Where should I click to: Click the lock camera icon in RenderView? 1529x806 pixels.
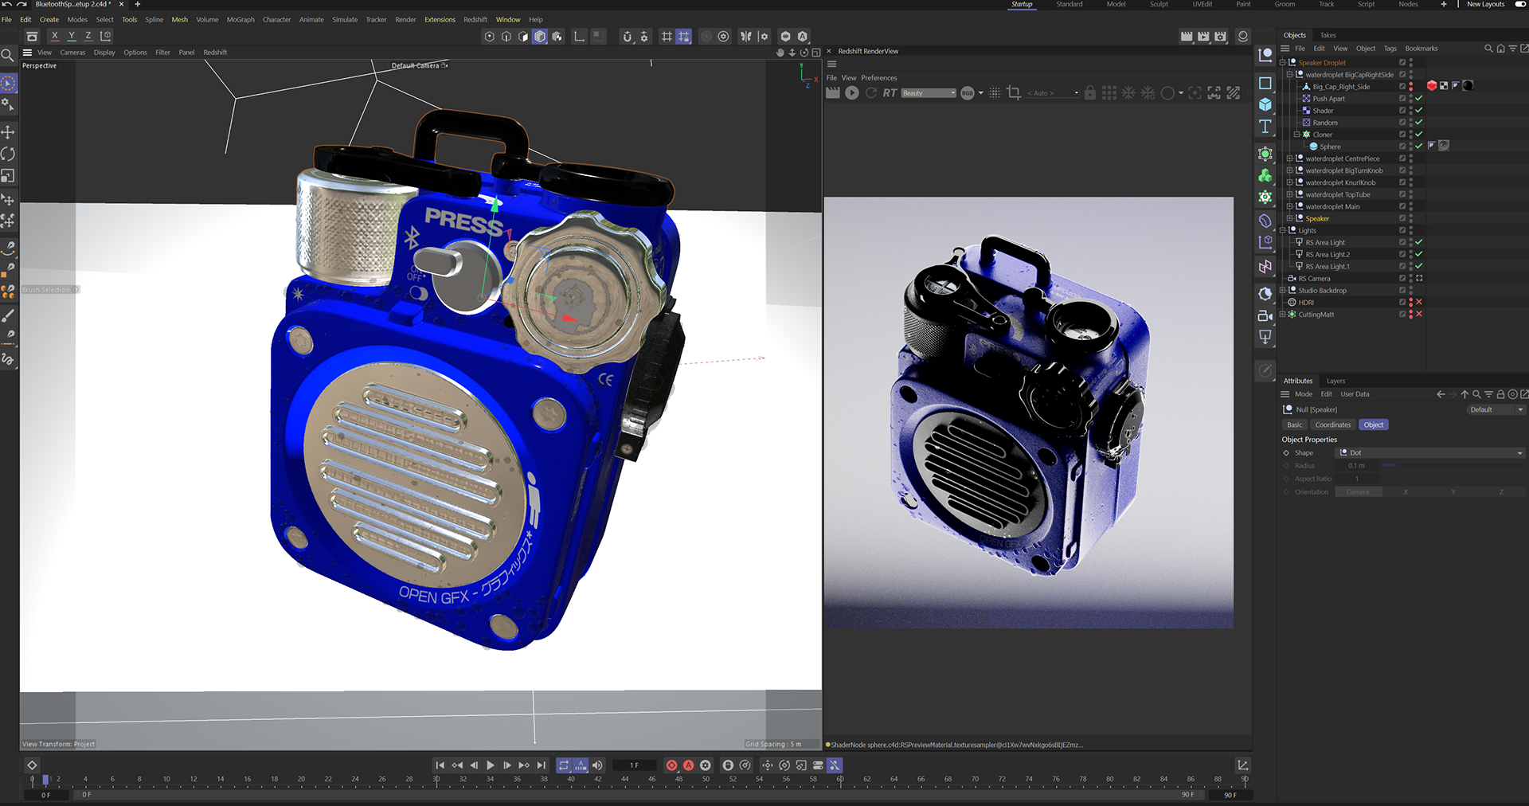(x=1090, y=93)
